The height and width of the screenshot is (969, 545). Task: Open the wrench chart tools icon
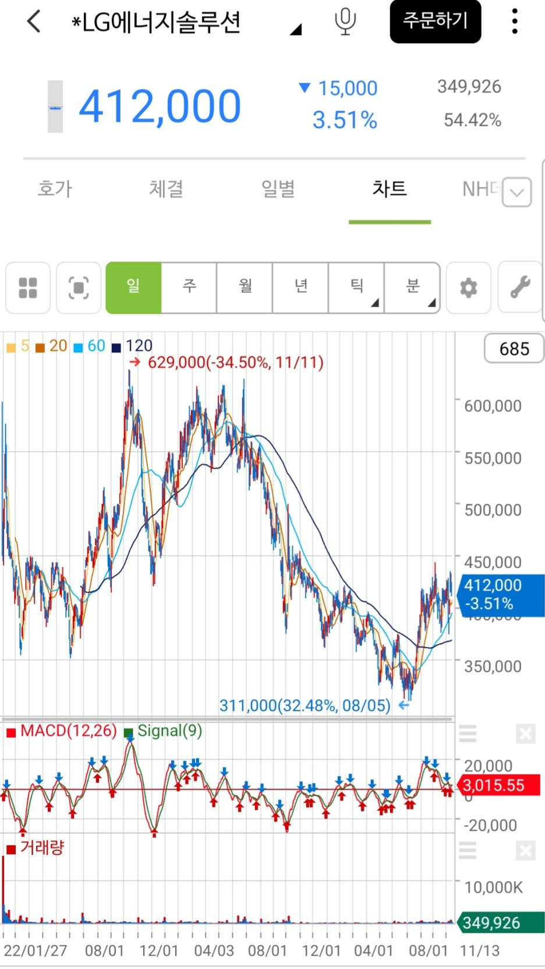coord(520,288)
